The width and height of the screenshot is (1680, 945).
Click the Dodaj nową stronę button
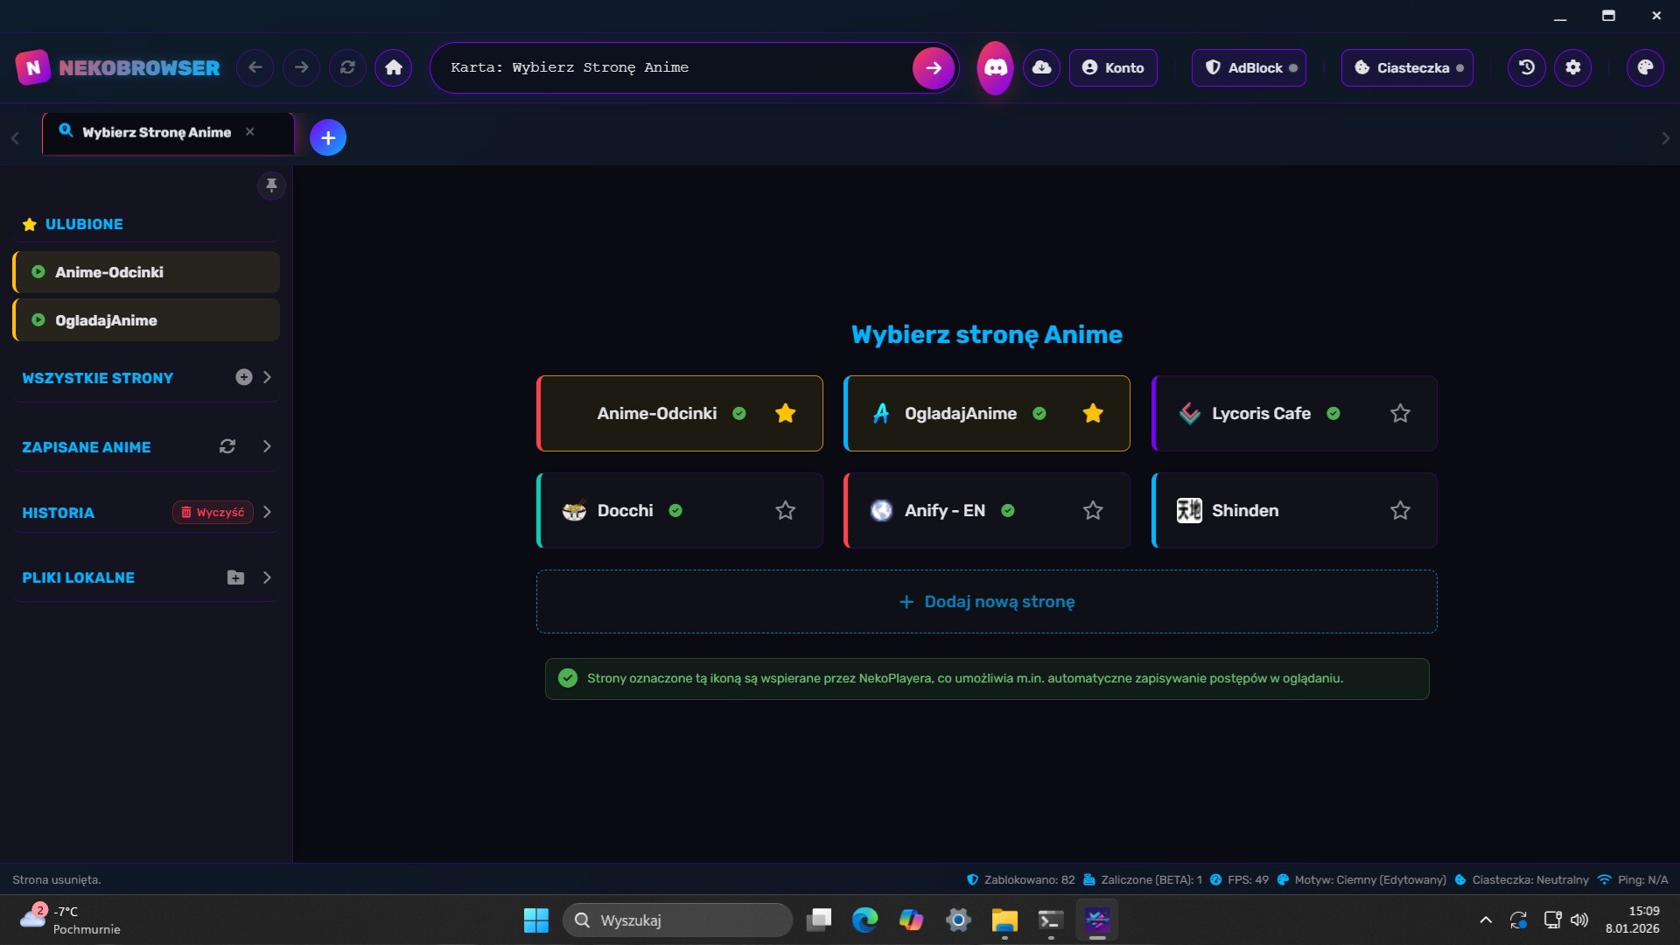[986, 601]
